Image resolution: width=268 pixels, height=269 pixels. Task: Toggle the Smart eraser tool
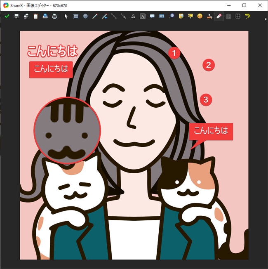[219, 17]
